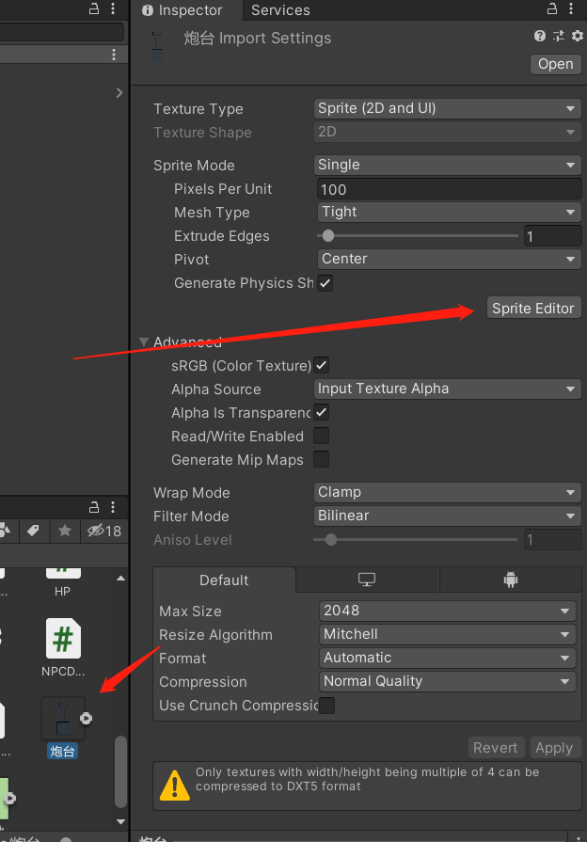587x842 pixels.
Task: Click the Project panel scroll up arrow
Action: point(120,578)
